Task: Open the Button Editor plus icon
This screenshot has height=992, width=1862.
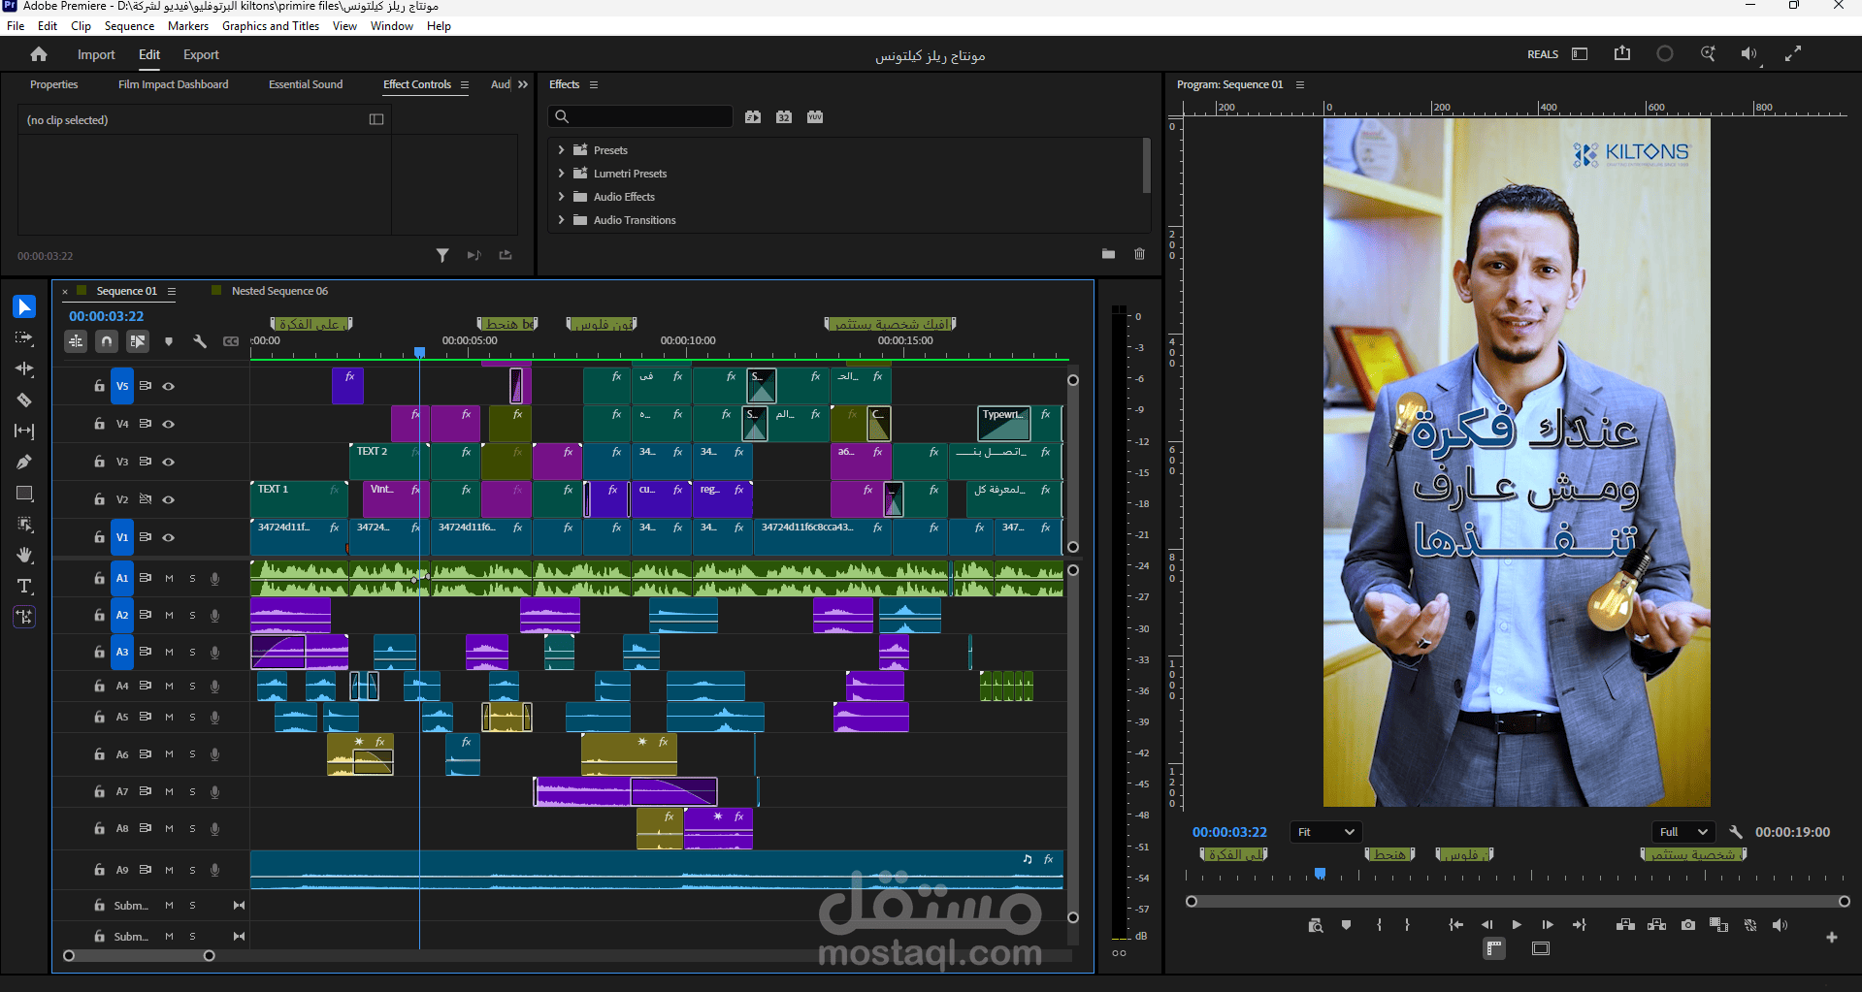Action: pos(1832,937)
